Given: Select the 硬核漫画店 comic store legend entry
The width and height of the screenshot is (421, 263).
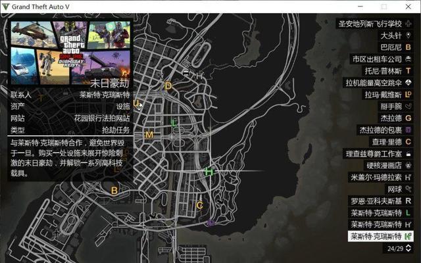Looking at the screenshot, I should (388, 165).
